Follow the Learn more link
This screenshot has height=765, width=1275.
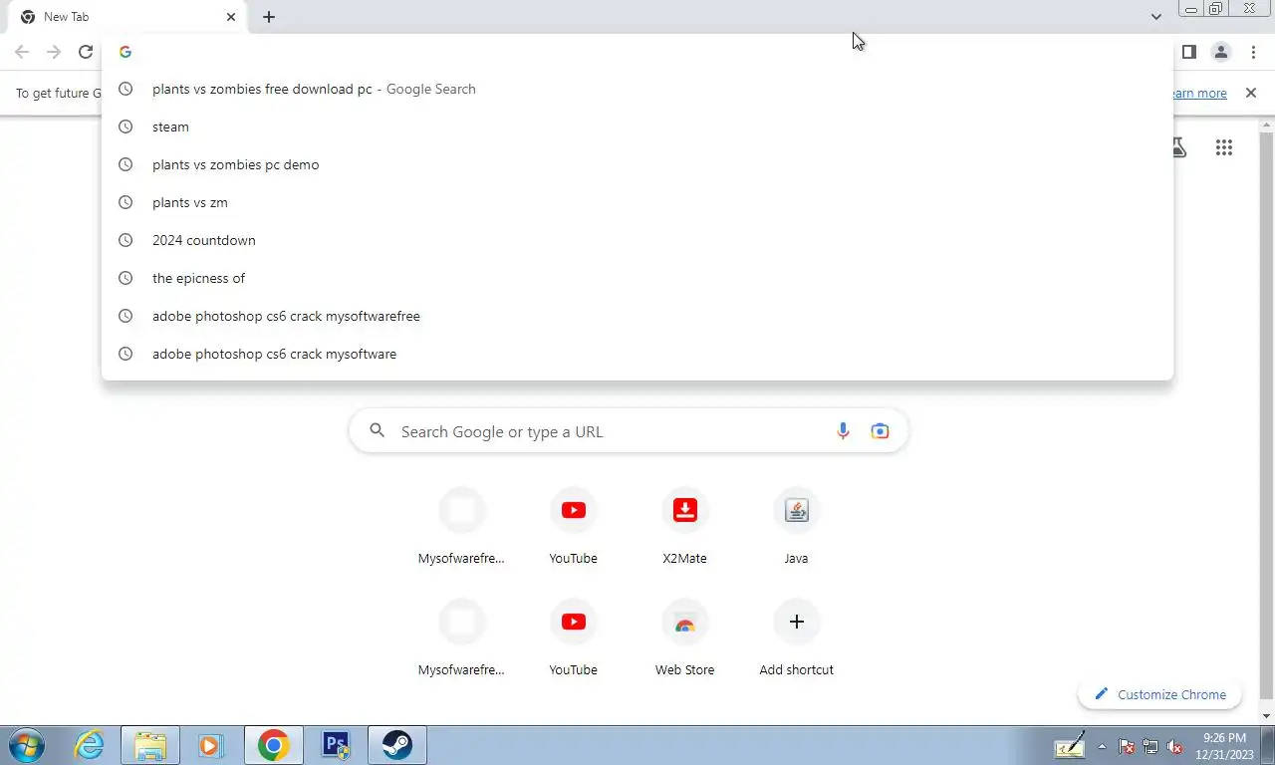1199,93
